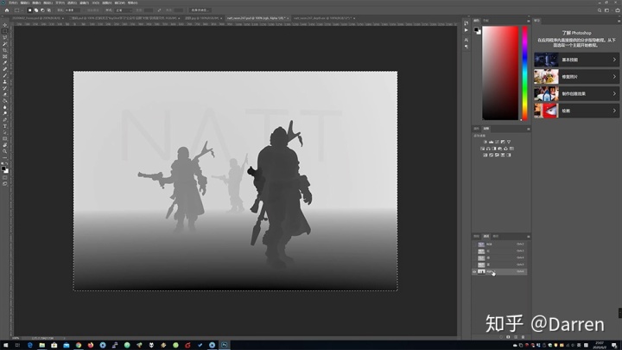Viewport: 622px width, 350px height.
Task: Show the Red channel visibility
Action: pos(474,251)
